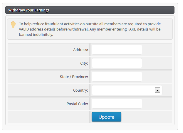Click the Address label text
The height and width of the screenshot is (133, 183).
click(80, 50)
